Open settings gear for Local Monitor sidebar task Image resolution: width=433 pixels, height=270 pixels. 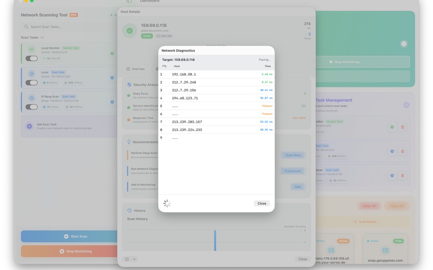(112, 54)
